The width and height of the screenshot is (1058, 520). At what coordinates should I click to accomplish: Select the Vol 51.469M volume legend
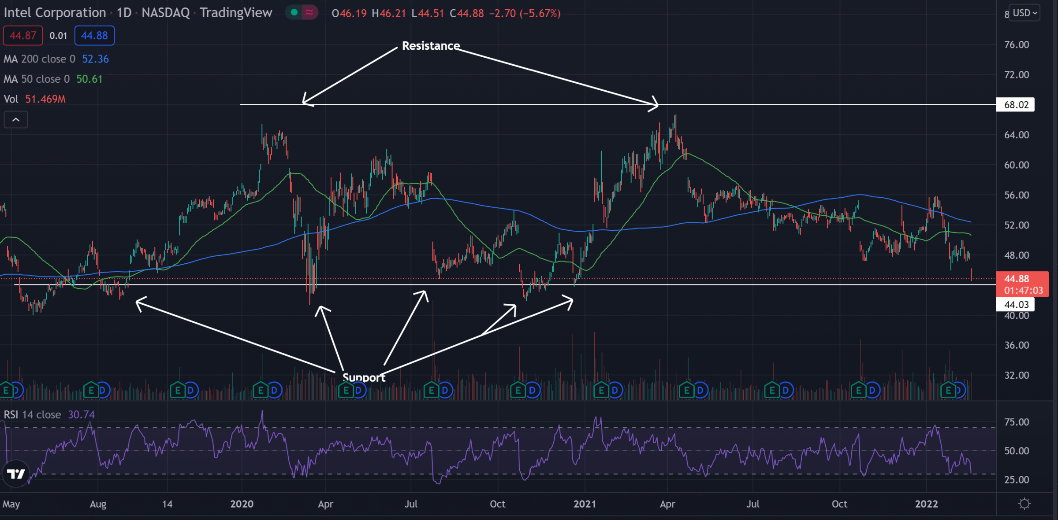tap(34, 99)
